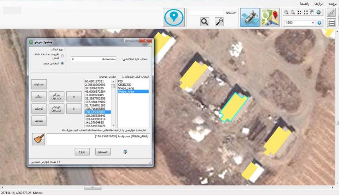Select the pan hand tool
The image size is (339, 195).
tap(312, 12)
